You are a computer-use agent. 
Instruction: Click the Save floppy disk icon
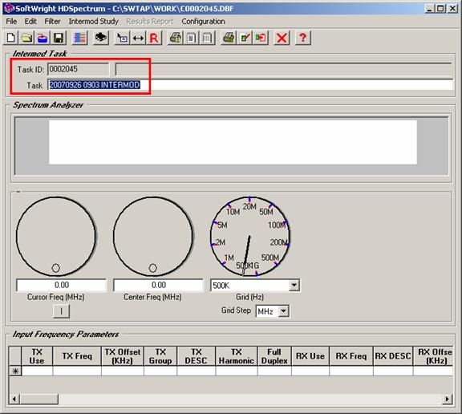tap(59, 38)
